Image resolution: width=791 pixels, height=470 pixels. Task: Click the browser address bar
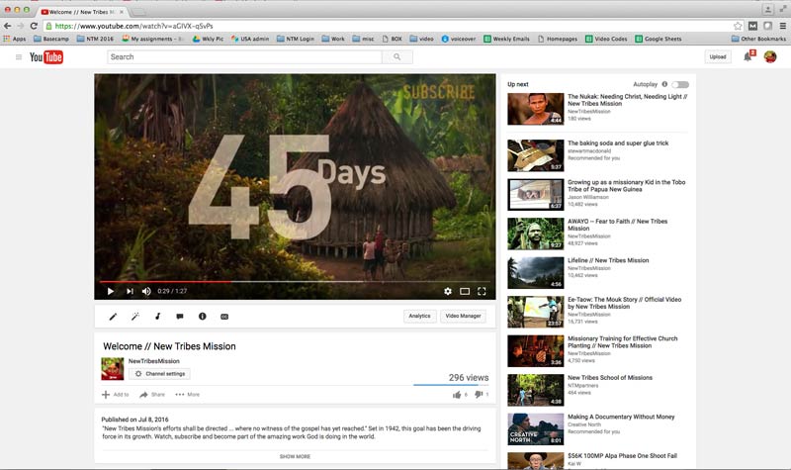point(389,26)
